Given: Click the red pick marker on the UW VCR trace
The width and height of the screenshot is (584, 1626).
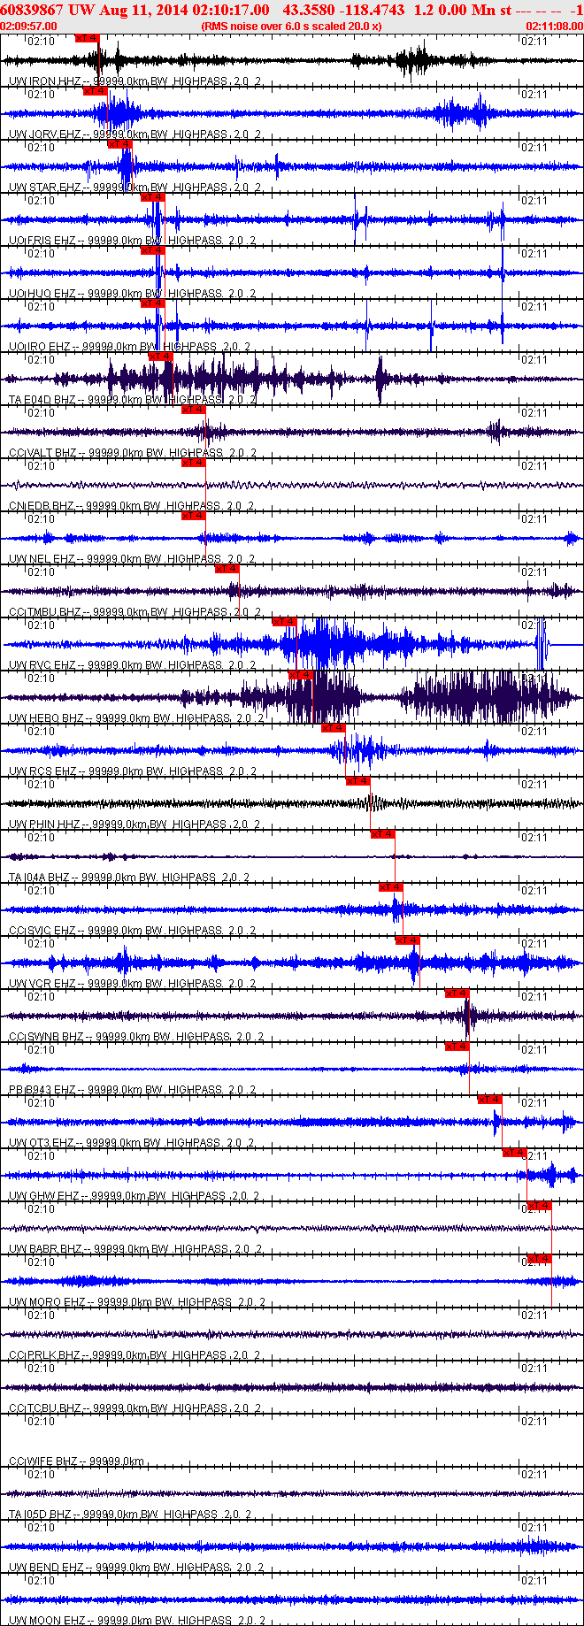Looking at the screenshot, I should (408, 940).
